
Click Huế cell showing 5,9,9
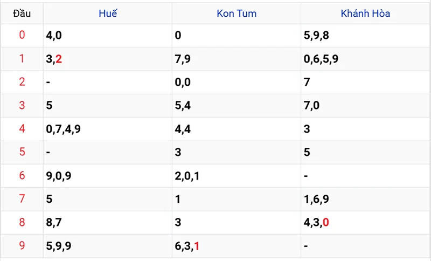pos(107,246)
